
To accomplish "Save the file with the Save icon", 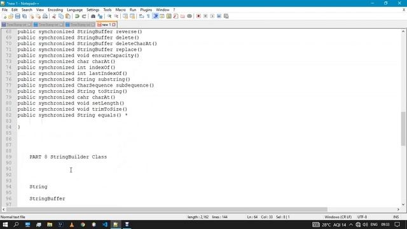I will pyautogui.click(x=17, y=16).
